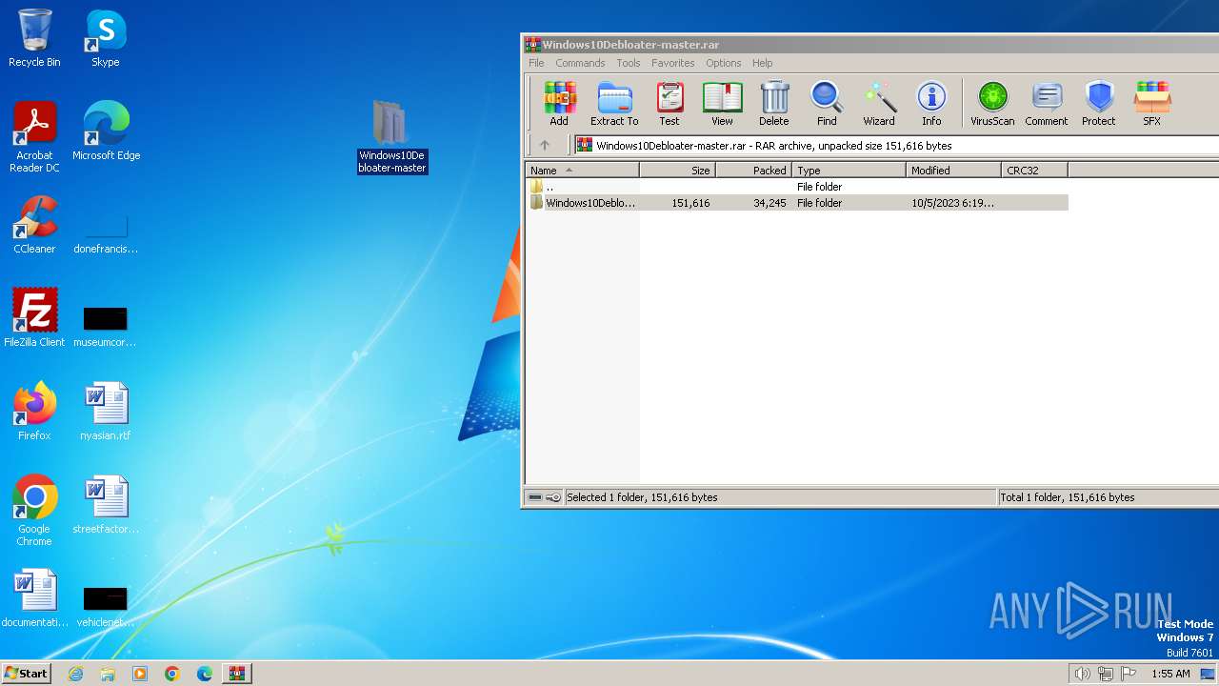Select the FileZilla Client shortcut
The image size is (1219, 686).
click(x=34, y=318)
